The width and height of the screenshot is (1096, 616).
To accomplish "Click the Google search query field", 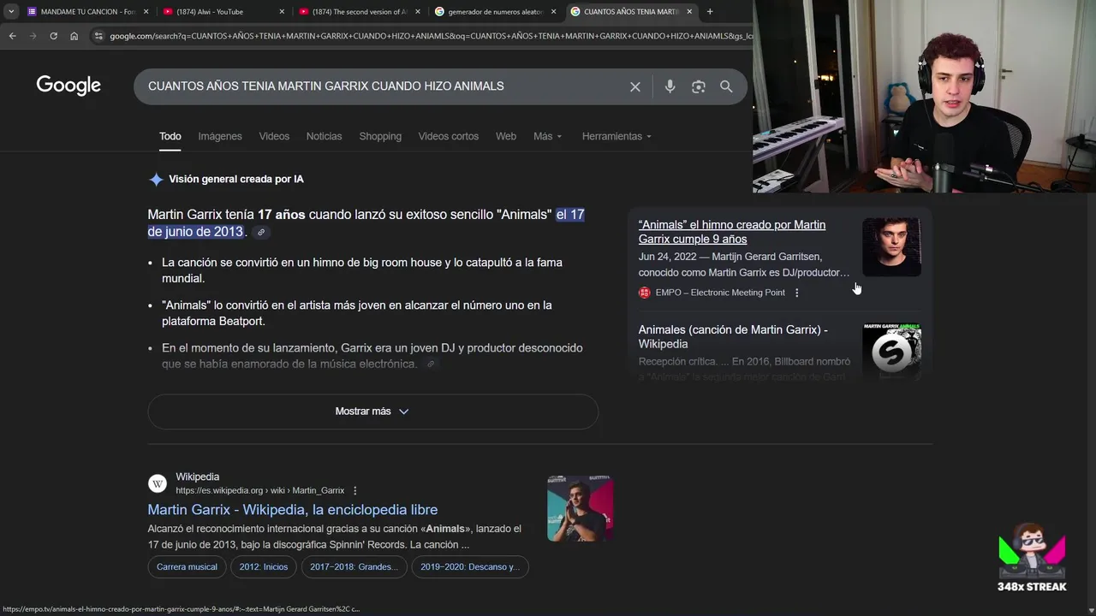I will tap(384, 86).
